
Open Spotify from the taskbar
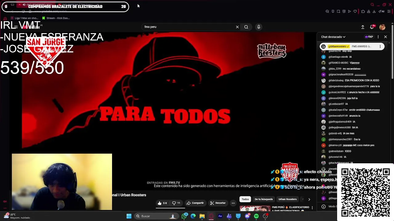tap(256, 216)
